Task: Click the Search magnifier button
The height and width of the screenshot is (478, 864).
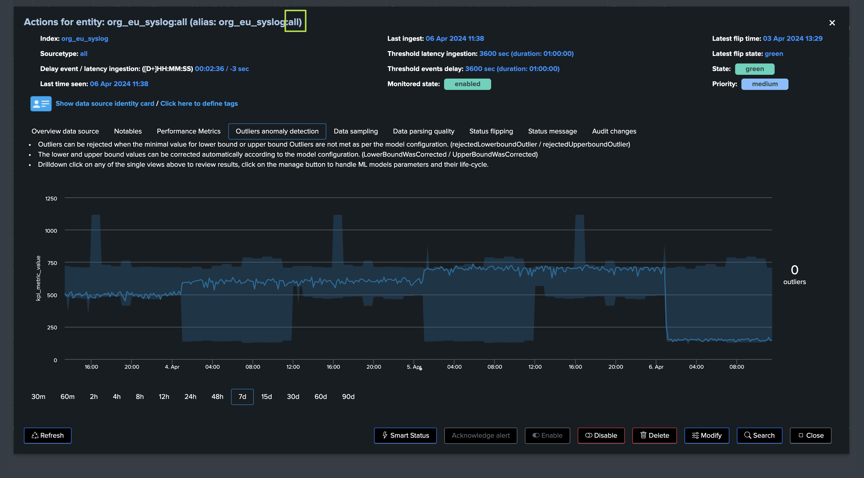Action: (x=759, y=435)
